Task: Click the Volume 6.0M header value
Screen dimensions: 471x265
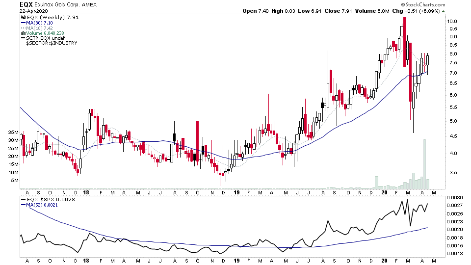Action: [372, 11]
